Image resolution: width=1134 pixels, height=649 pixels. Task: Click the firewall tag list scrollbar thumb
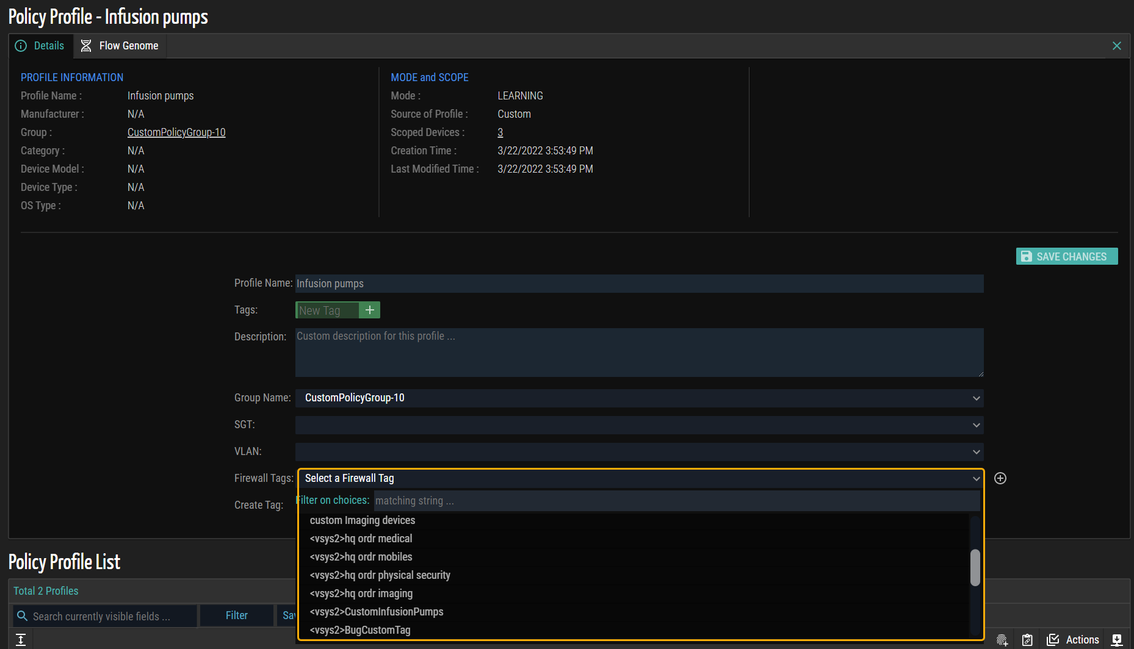click(975, 567)
